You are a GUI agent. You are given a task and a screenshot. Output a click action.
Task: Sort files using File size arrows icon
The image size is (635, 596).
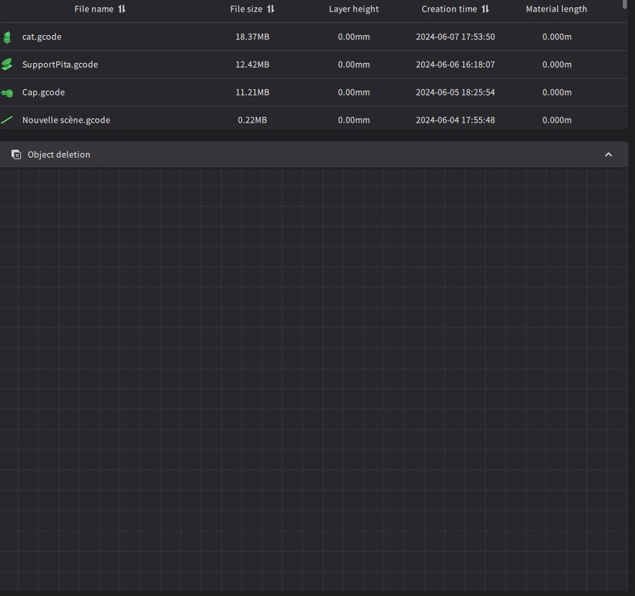coord(271,9)
